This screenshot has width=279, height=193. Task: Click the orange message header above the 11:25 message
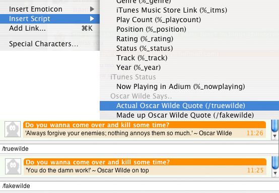pos(145,162)
